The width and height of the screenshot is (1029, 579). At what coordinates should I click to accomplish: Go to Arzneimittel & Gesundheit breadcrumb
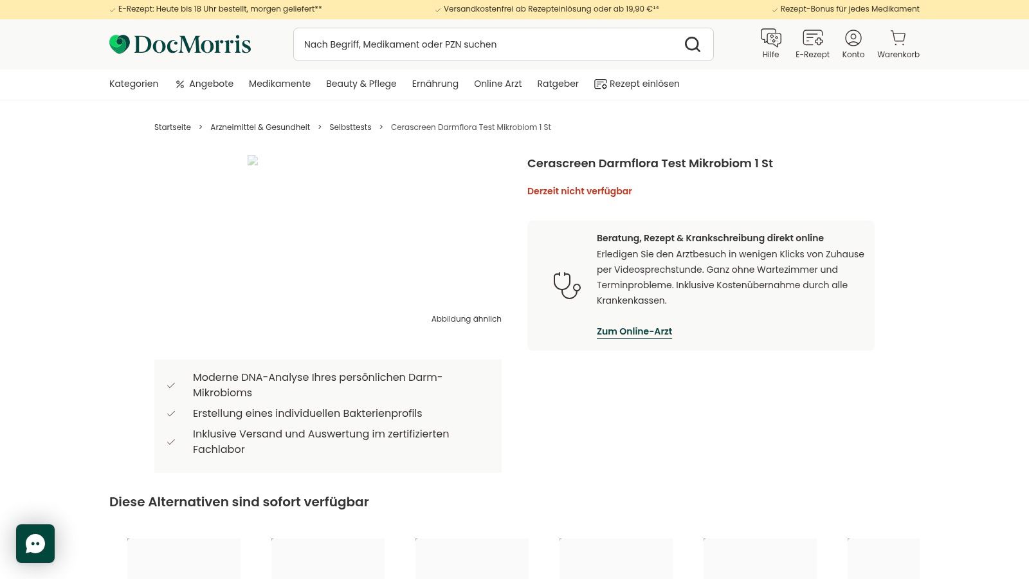[260, 127]
